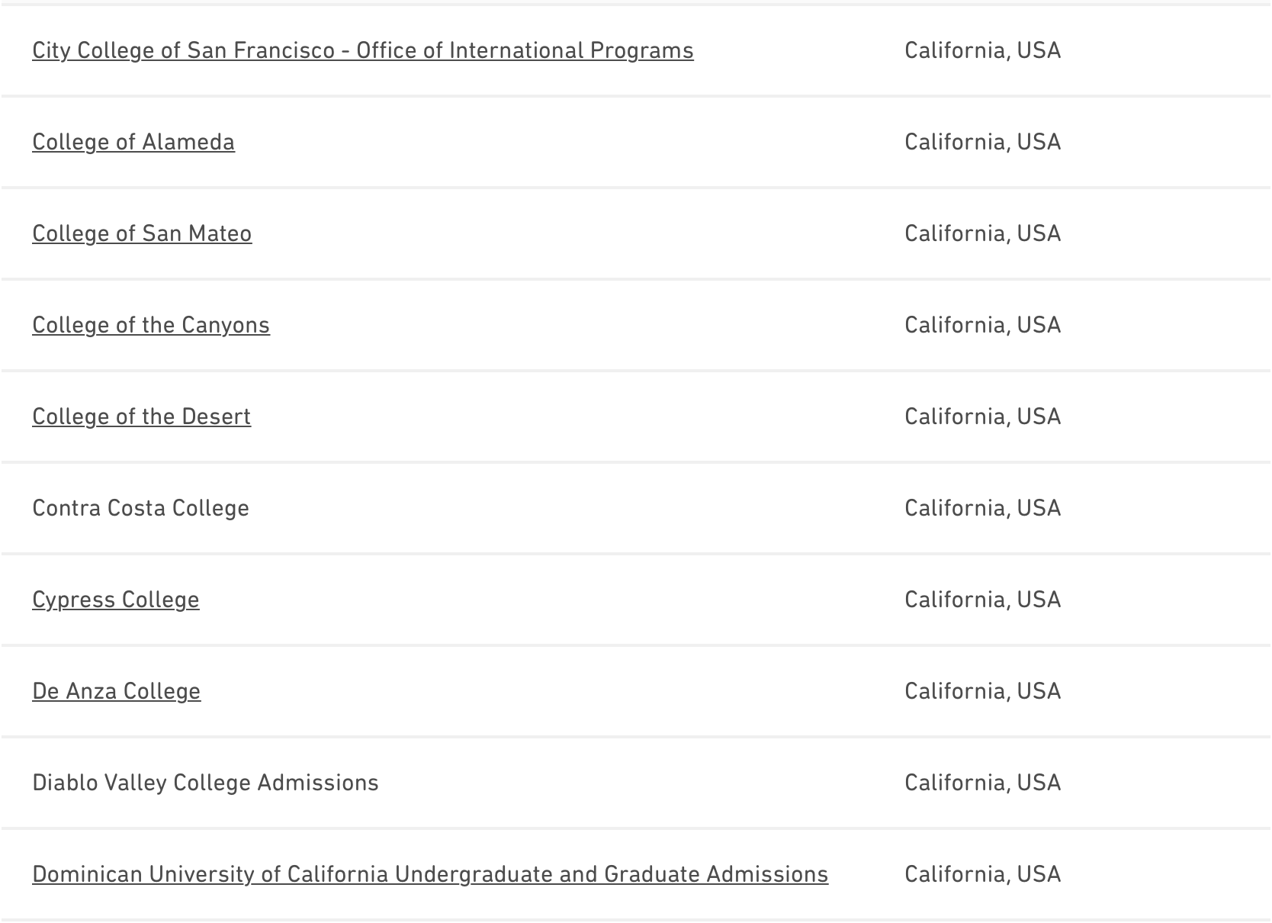This screenshot has width=1272, height=923.
Task: Open the College of Alameda link
Action: (133, 142)
